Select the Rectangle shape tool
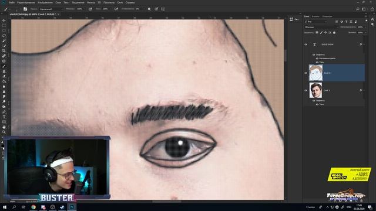 coord(4,122)
